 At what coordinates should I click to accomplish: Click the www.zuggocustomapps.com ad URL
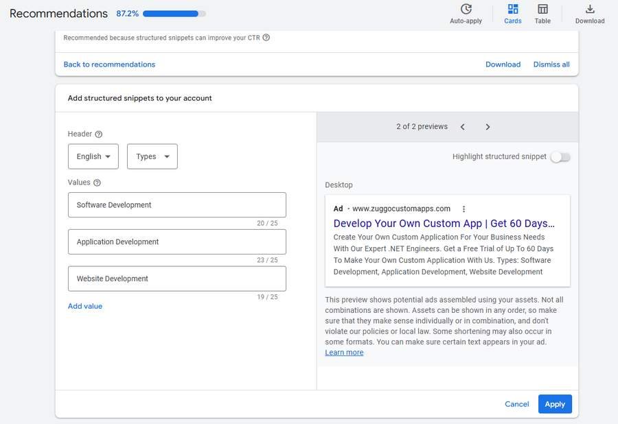coord(401,209)
